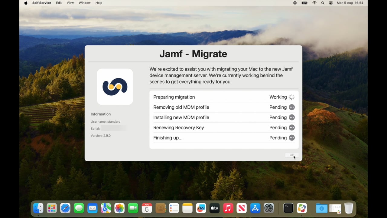Viewport: 387px width, 218px height.
Task: Open Control Center in the menu bar
Action: 331,3
